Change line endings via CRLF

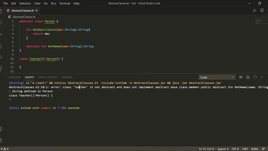(245, 149)
